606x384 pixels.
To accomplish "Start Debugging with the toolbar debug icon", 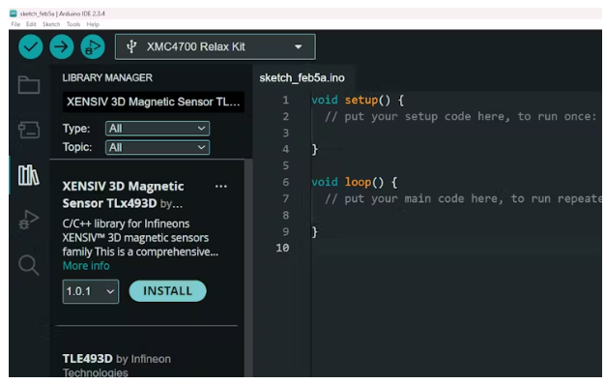I will point(93,46).
